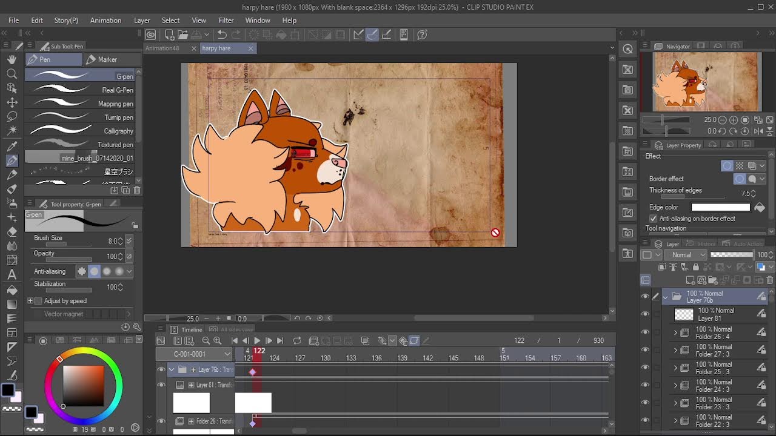Select the Eyedropper tool
Screen dimensions: 776x436
coord(12,146)
